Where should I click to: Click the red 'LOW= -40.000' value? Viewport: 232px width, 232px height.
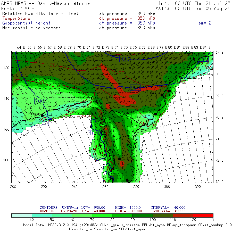(x=93, y=211)
